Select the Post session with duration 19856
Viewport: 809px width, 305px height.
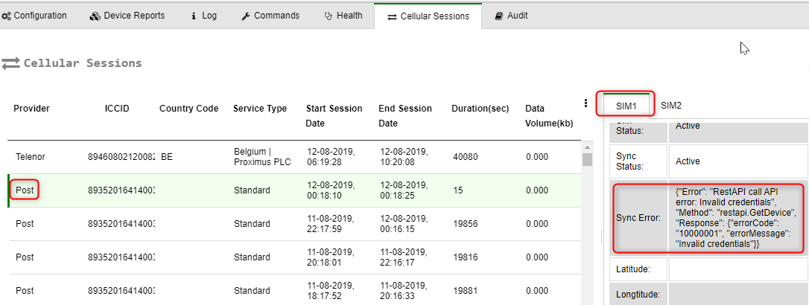click(x=298, y=223)
